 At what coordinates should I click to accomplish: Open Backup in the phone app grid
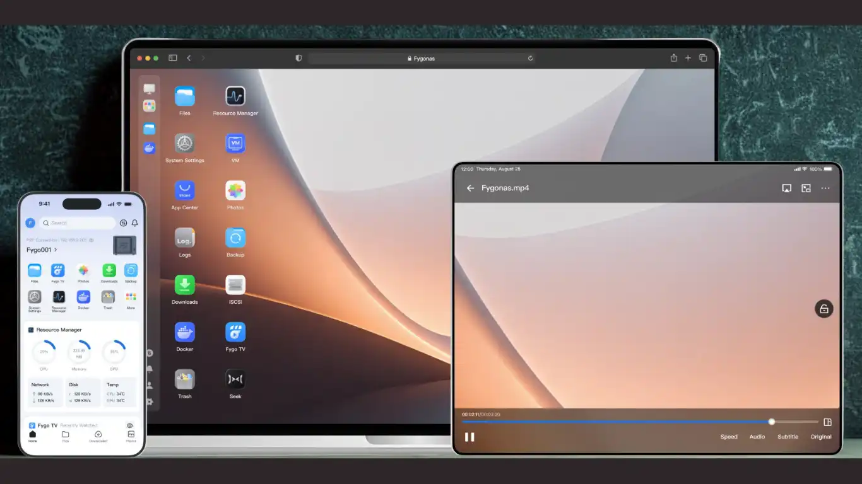click(131, 270)
